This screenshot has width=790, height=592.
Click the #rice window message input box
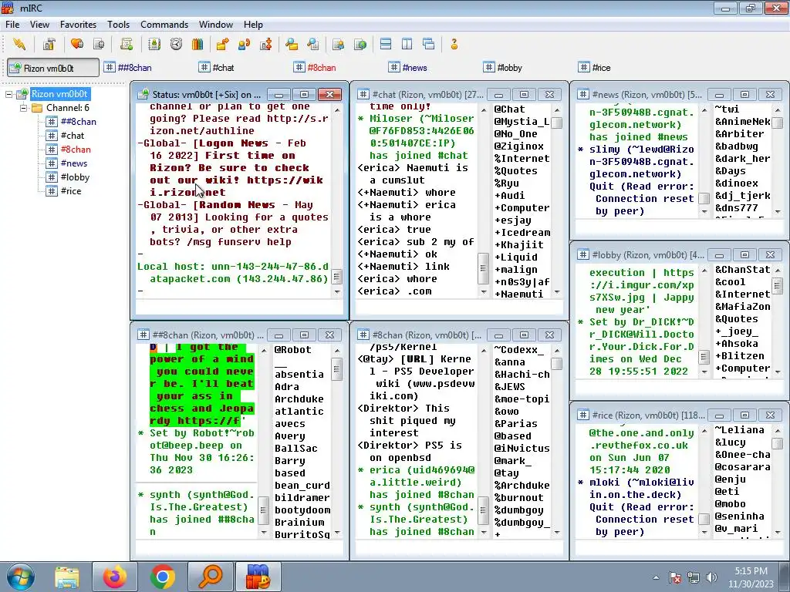tap(680, 547)
